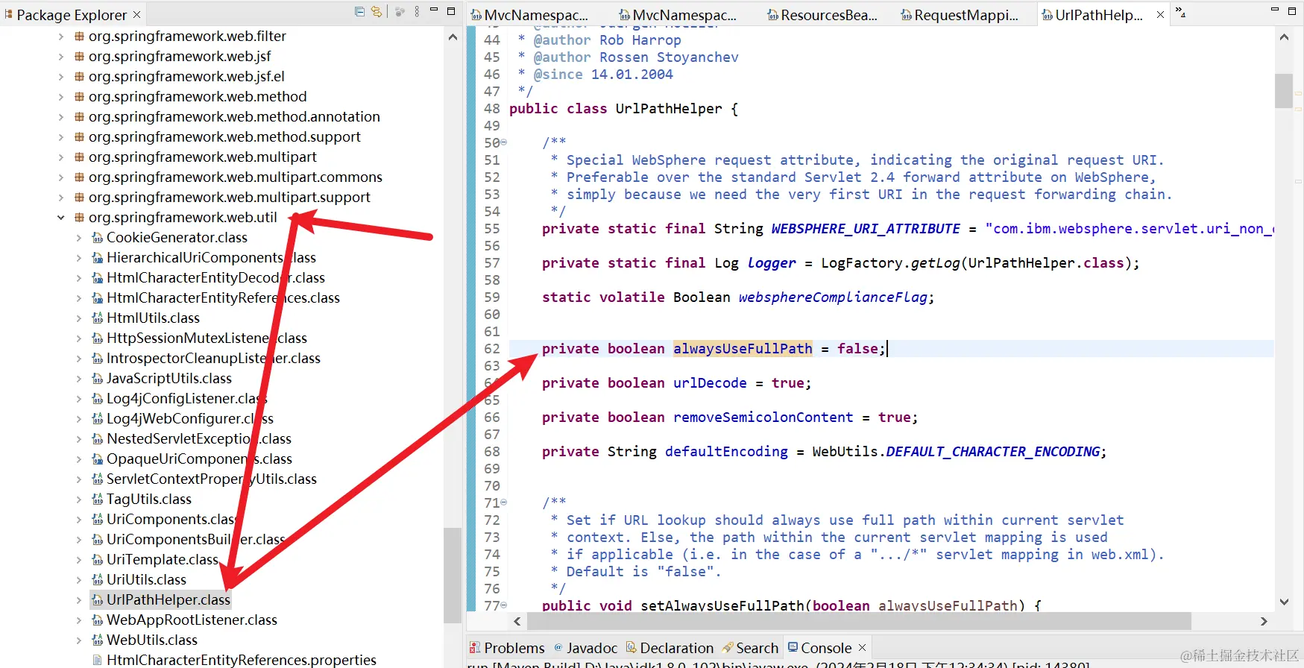Screen dimensions: 1304x668
Task: Click the NestedServletException.class file icon
Action: [x=97, y=439]
